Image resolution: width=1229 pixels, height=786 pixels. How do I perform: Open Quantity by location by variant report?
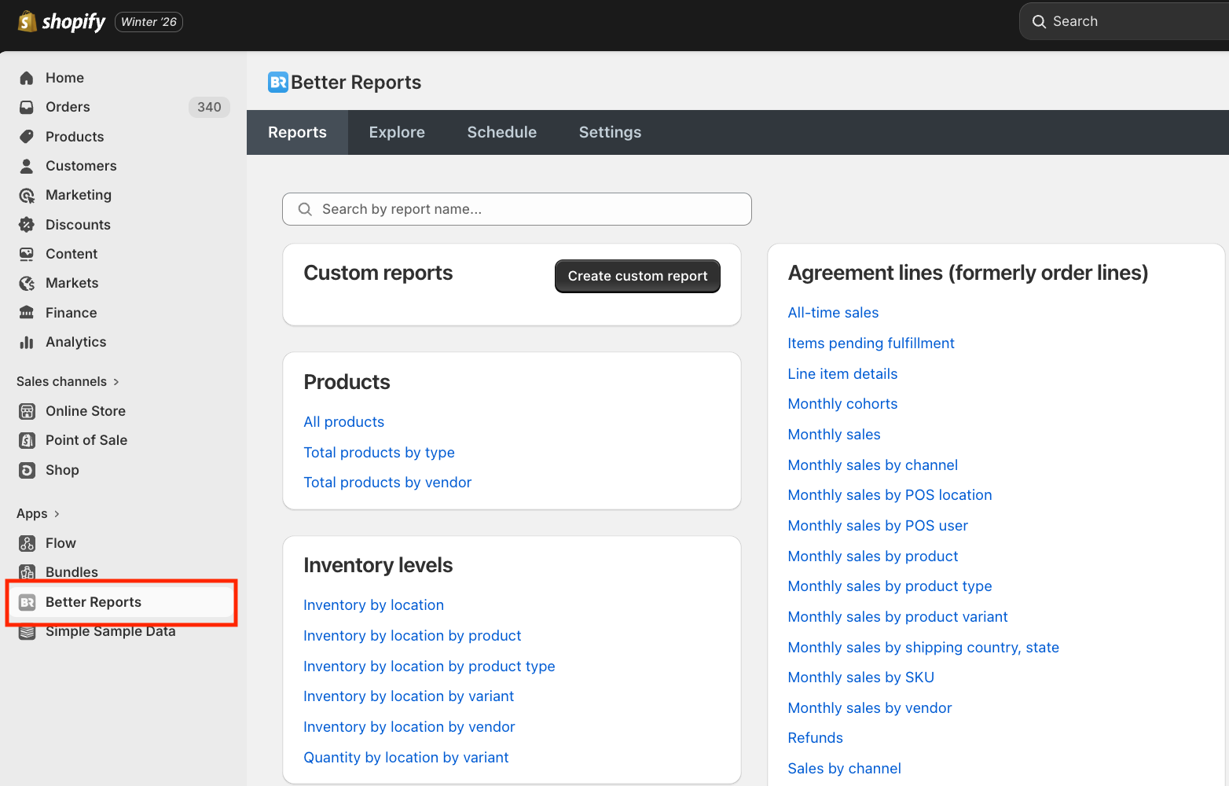point(406,758)
